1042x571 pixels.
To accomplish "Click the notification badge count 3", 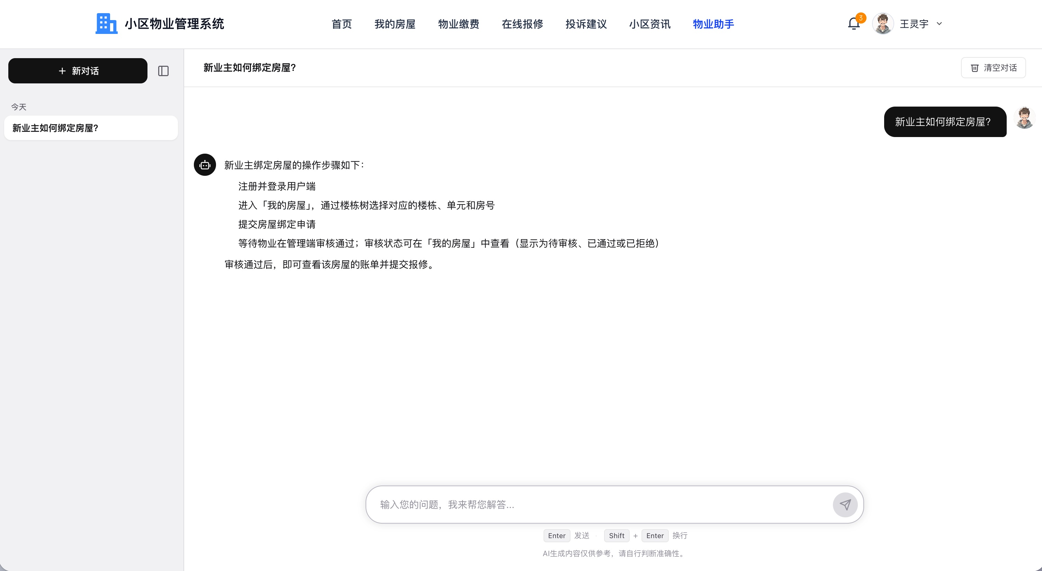I will pyautogui.click(x=860, y=18).
